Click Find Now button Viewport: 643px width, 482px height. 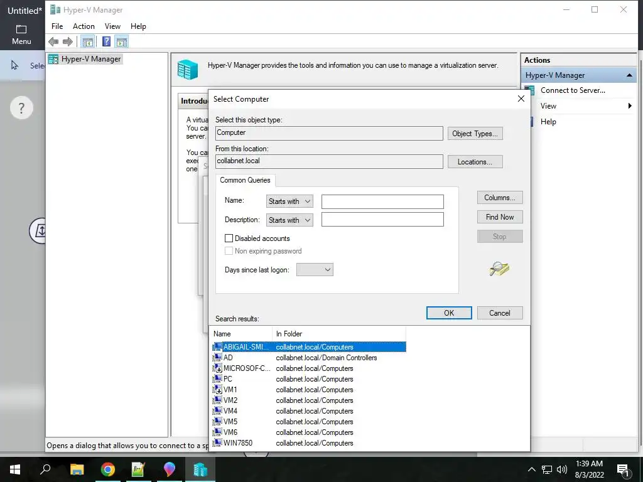pos(499,217)
